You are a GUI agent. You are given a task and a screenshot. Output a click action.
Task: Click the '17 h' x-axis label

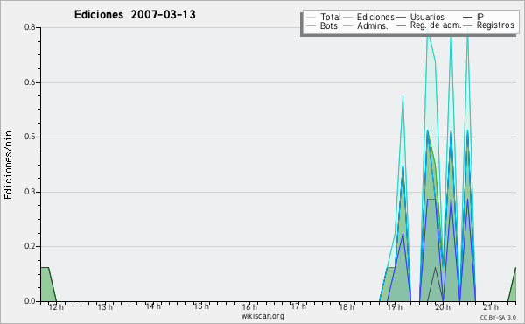[298, 306]
